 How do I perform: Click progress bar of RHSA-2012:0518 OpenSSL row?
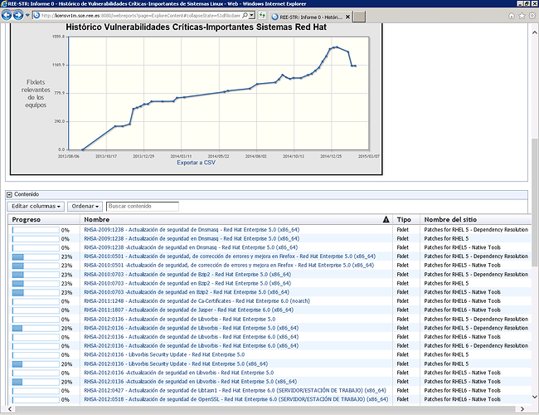click(36, 400)
